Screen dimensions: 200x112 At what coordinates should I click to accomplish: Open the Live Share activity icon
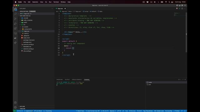pos(15,43)
